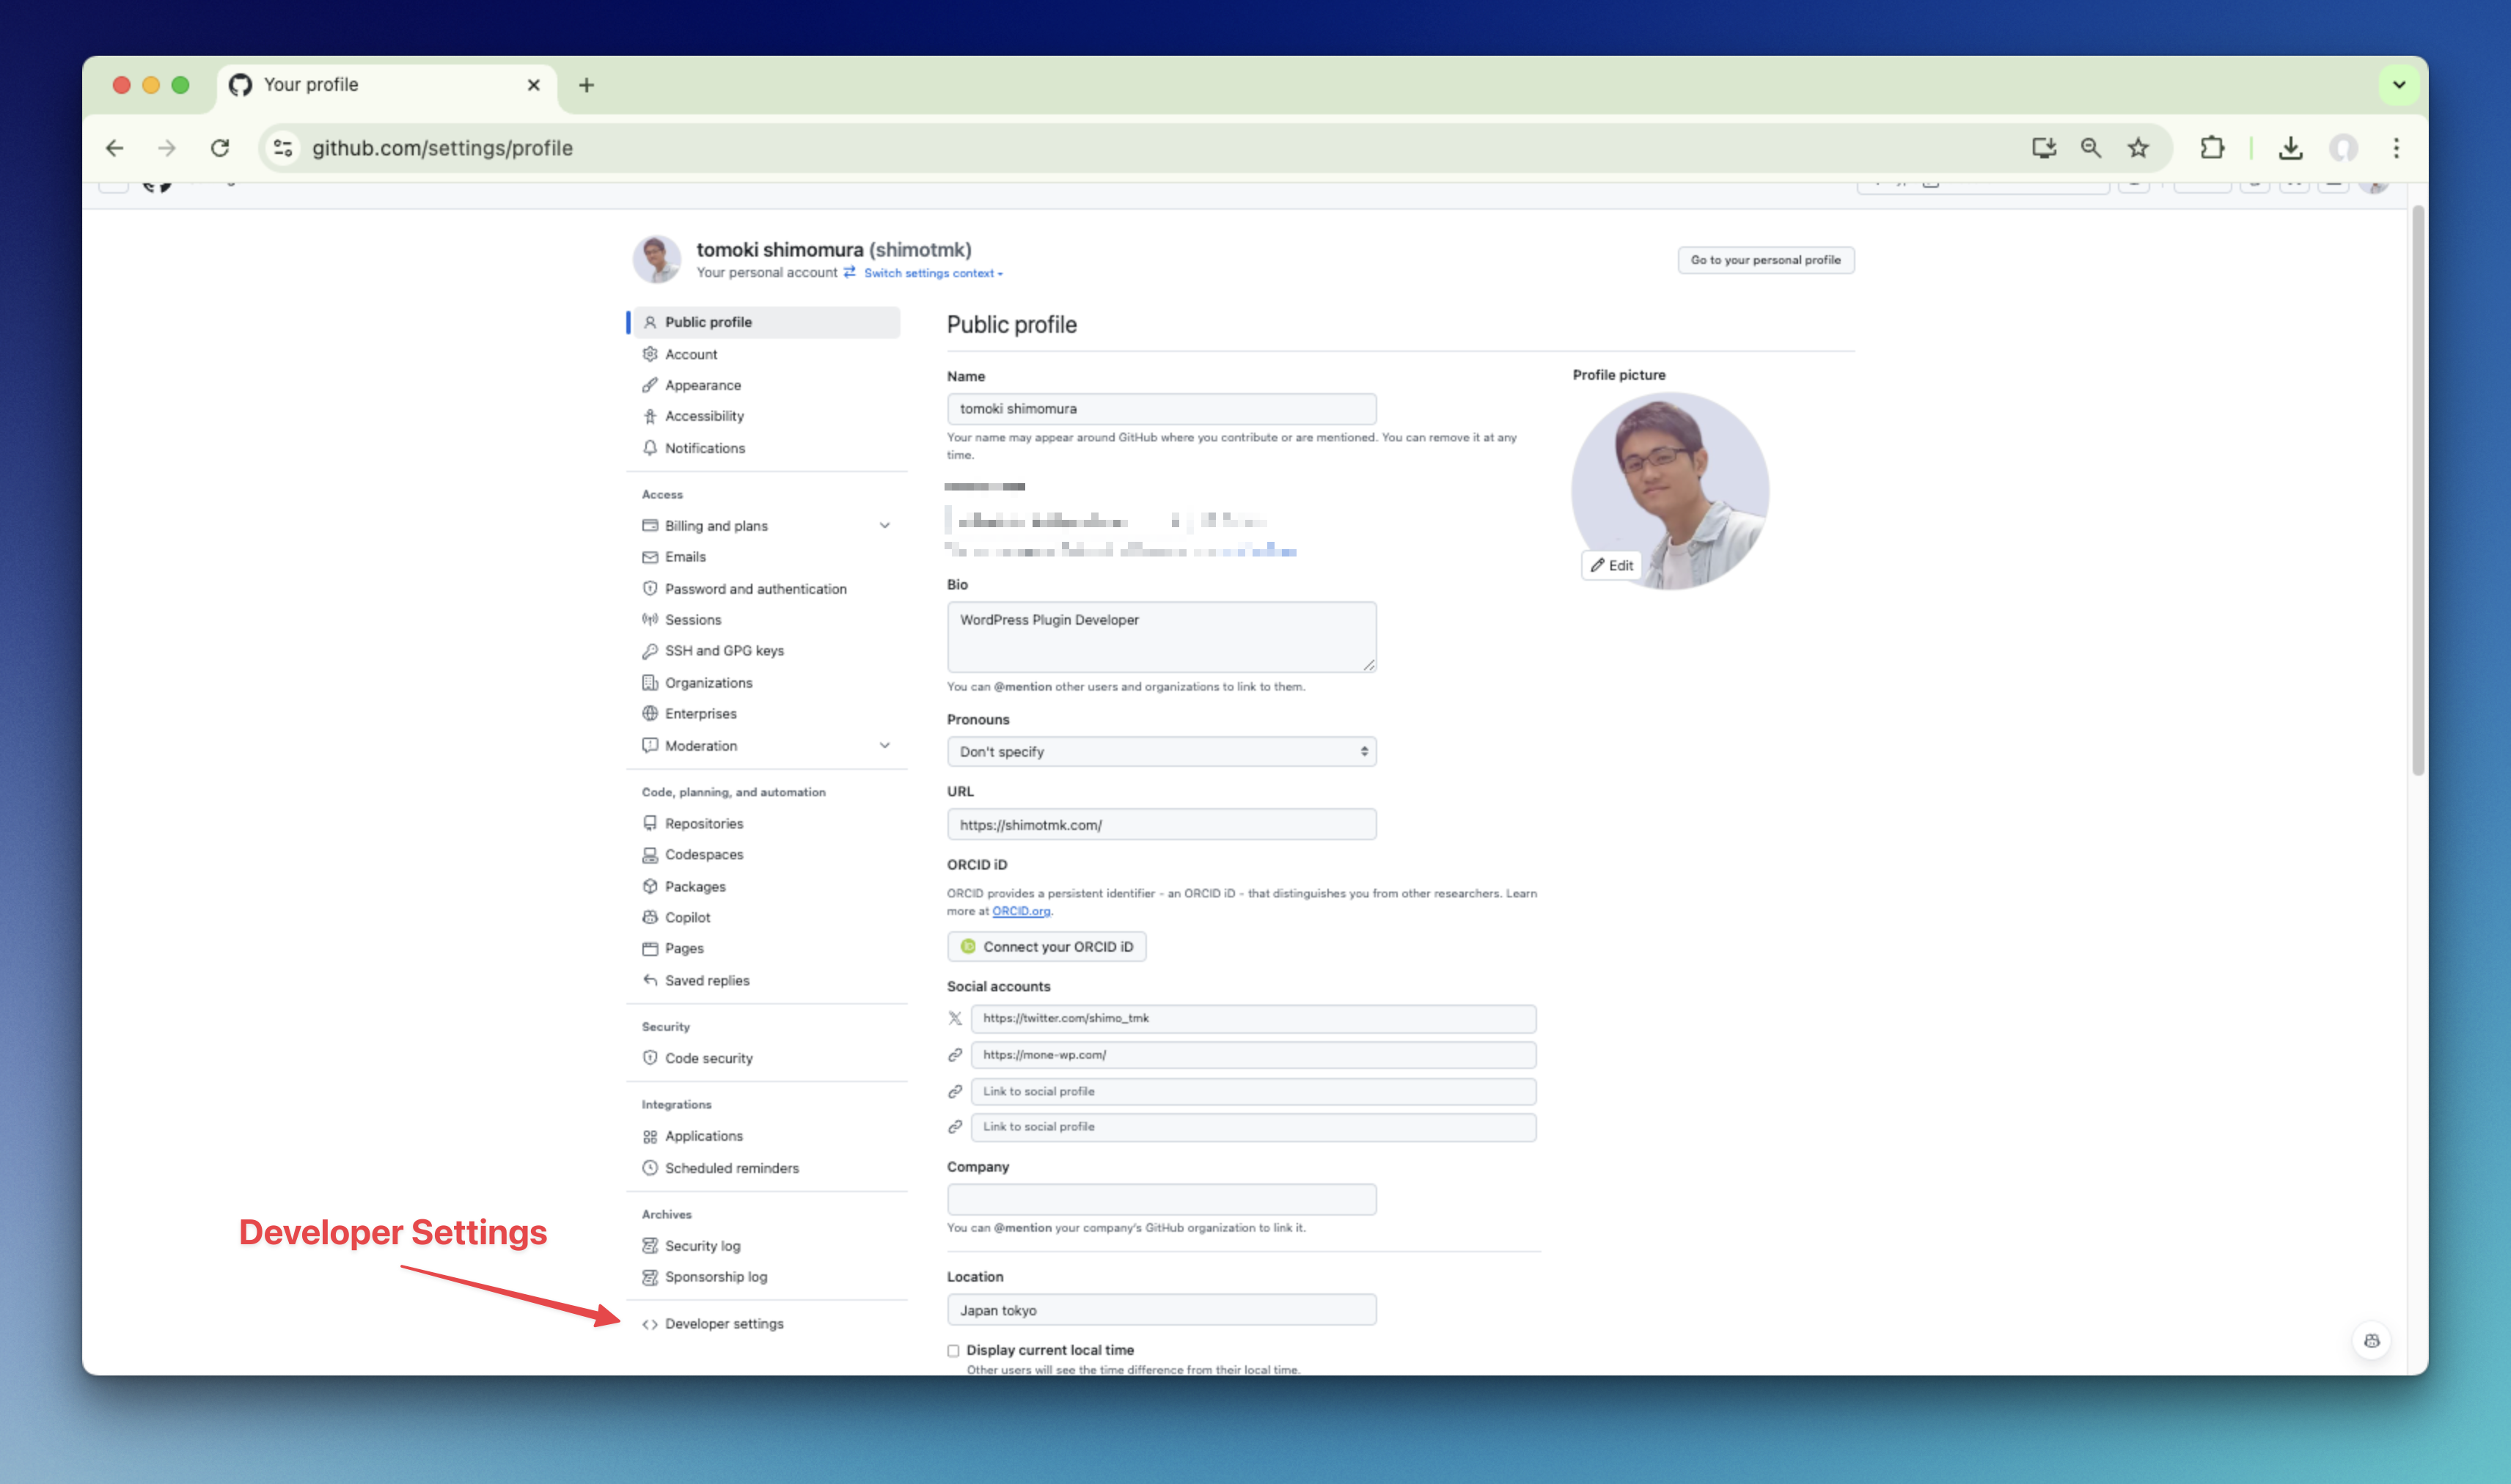
Task: Click into the Bio text area
Action: point(1161,637)
